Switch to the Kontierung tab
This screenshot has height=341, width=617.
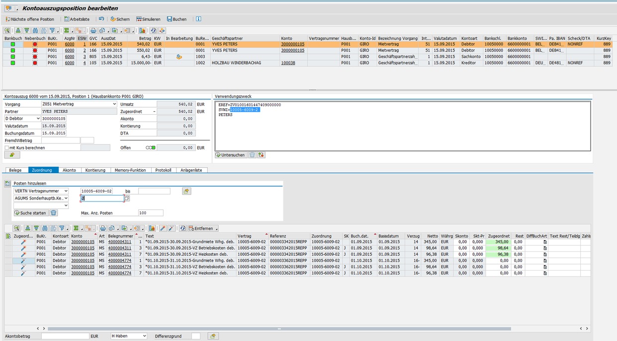(x=95, y=170)
